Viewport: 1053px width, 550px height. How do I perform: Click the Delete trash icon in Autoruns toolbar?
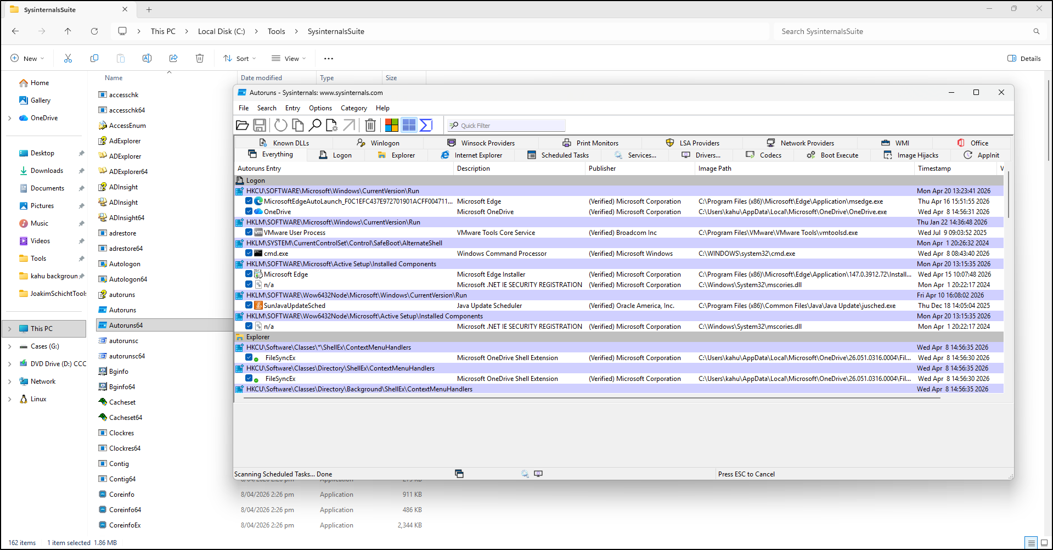click(370, 125)
